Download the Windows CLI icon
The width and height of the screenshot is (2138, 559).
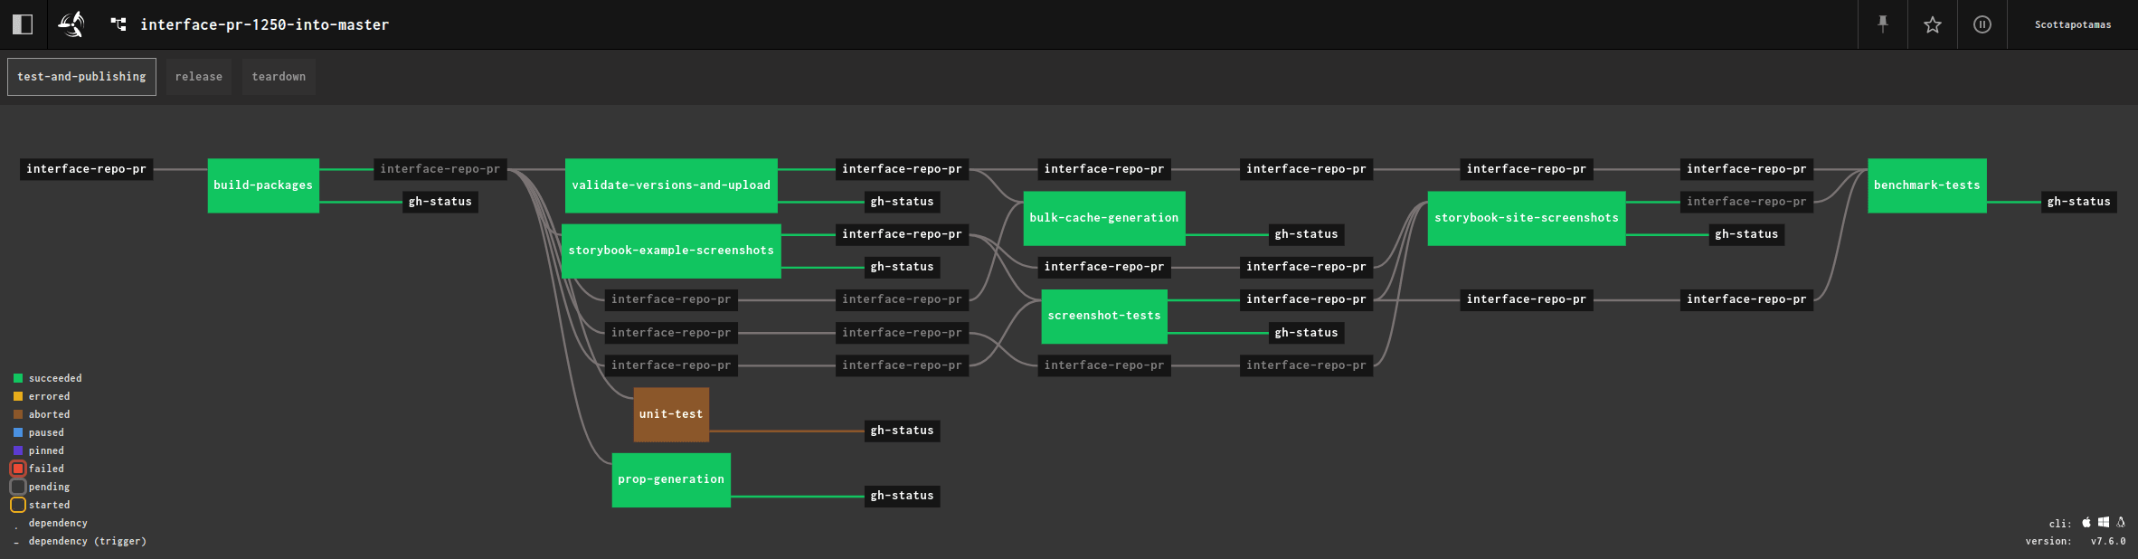2104,522
